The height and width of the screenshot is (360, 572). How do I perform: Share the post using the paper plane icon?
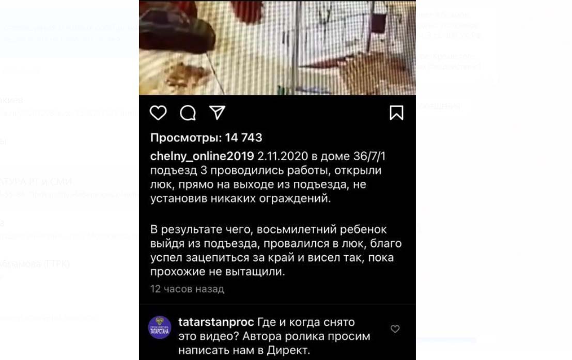217,113
